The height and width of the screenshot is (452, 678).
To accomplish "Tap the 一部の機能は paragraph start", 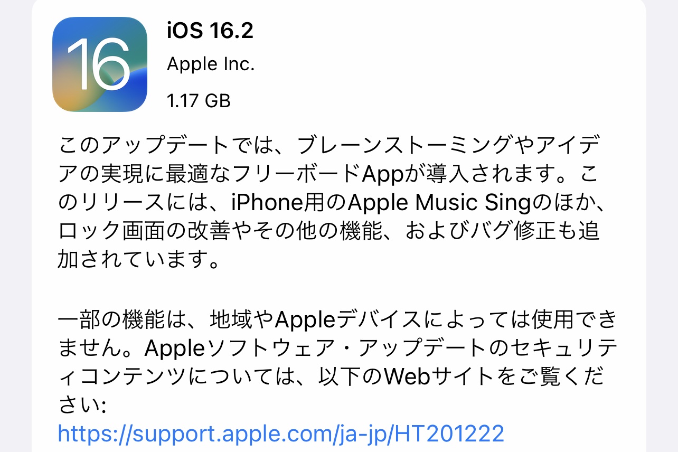I will [122, 319].
